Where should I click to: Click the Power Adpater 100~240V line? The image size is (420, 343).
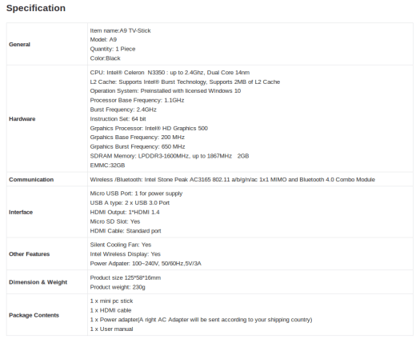pos(146,264)
